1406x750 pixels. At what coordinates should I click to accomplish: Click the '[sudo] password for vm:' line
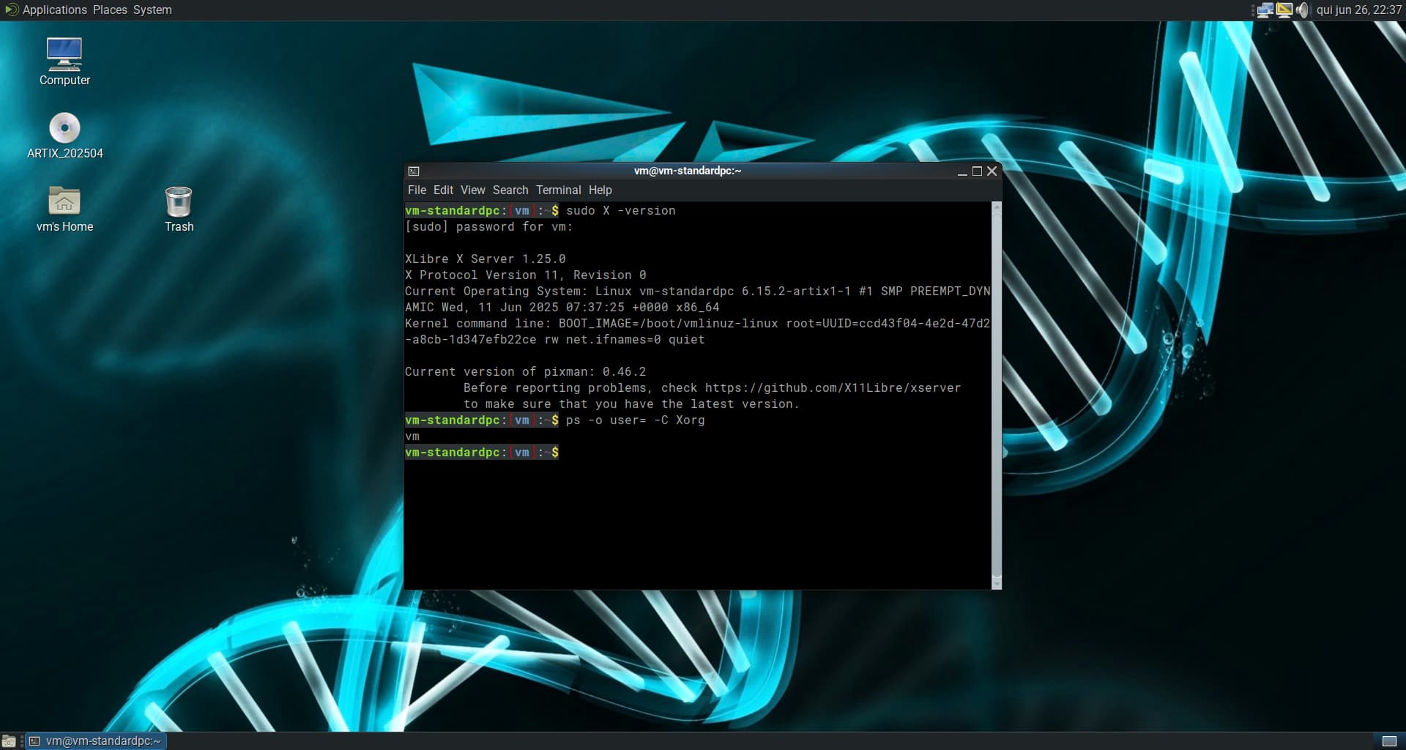pos(488,227)
